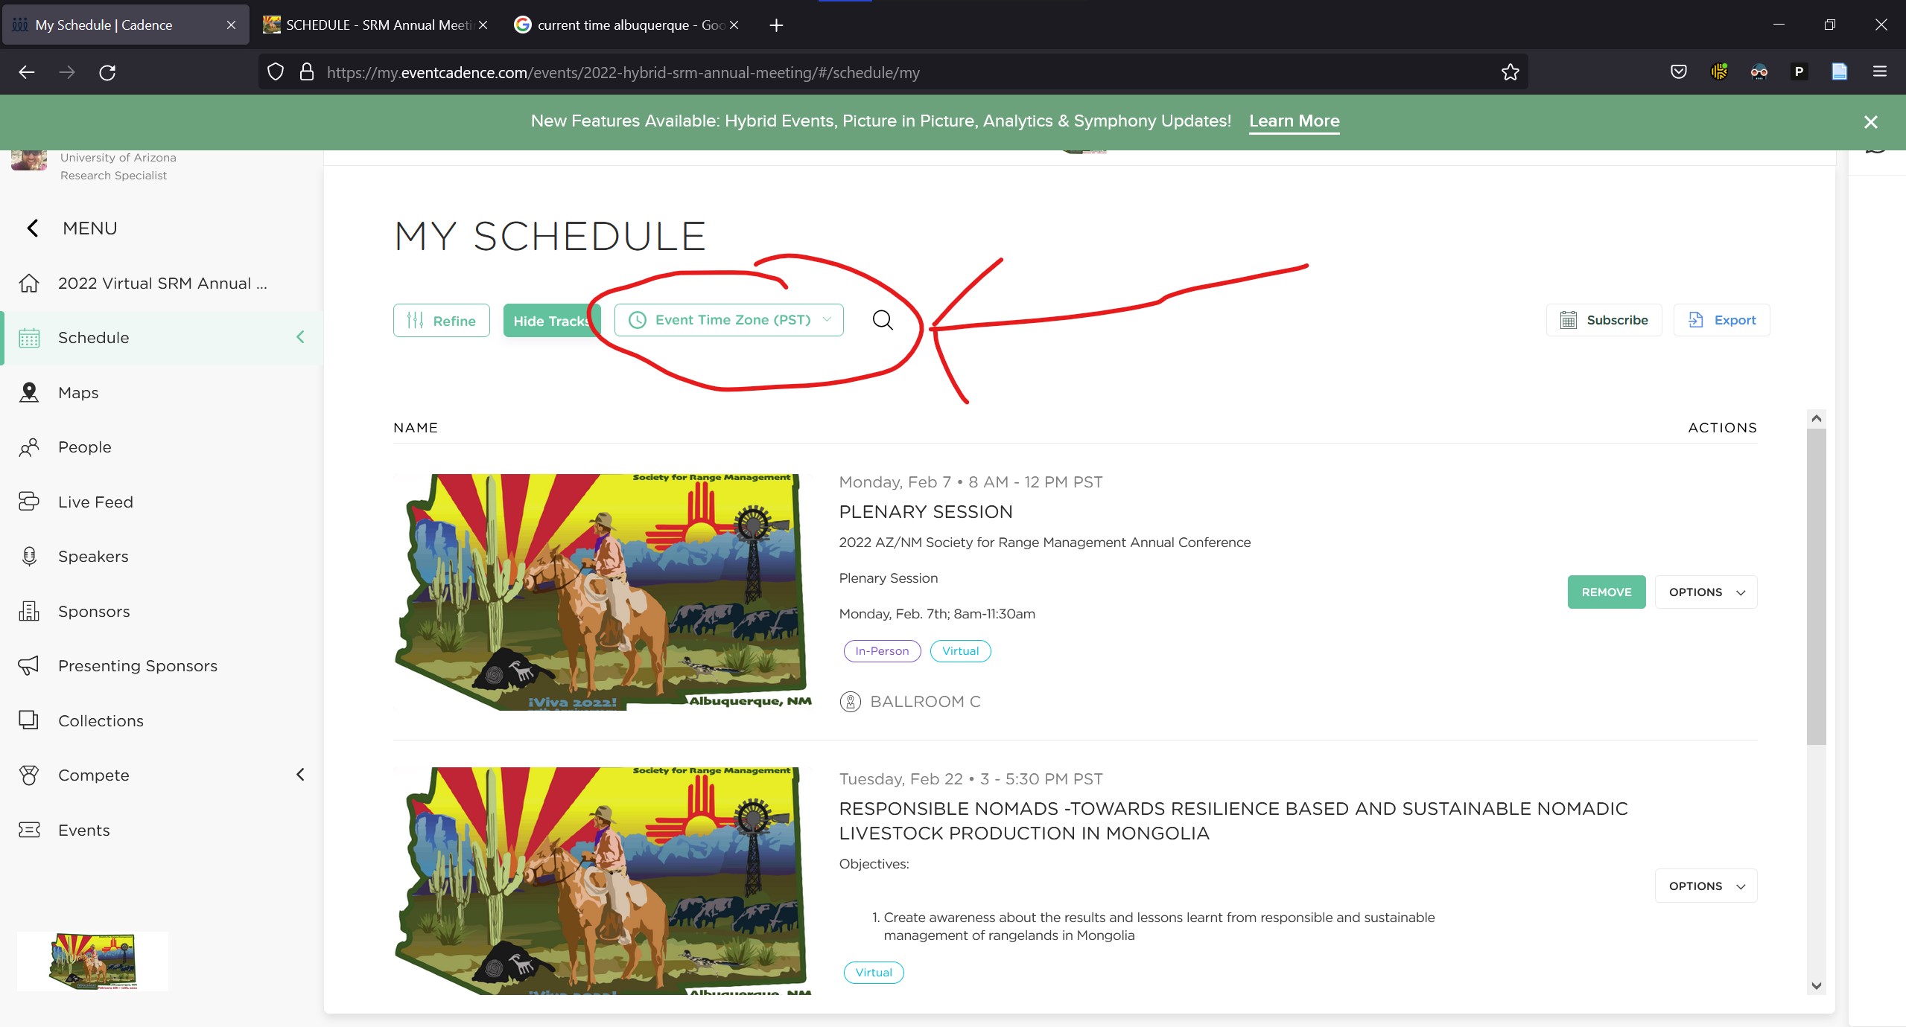Collapse the Schedule submenu chevron
The image size is (1906, 1027).
point(300,337)
